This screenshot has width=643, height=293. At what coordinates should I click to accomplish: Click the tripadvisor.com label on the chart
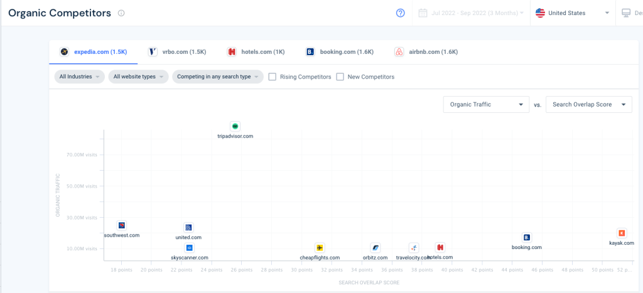pos(235,136)
